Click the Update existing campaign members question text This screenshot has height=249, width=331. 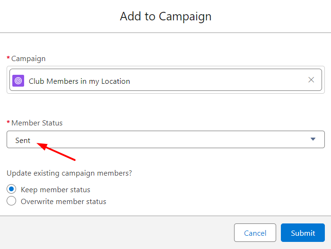coord(69,173)
